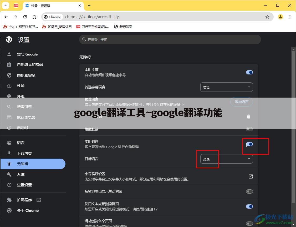Click the 关于 Chrome sidebar label
The image size is (296, 227).
click(x=28, y=210)
